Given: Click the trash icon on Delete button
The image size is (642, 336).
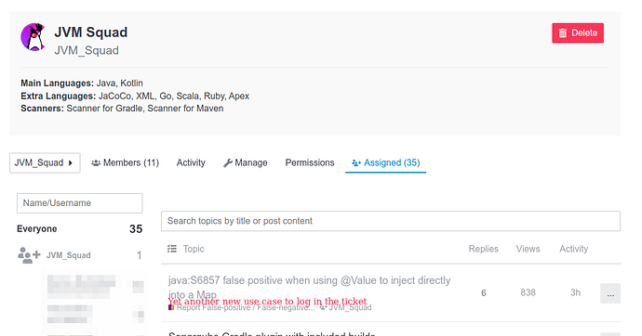Looking at the screenshot, I should point(563,33).
